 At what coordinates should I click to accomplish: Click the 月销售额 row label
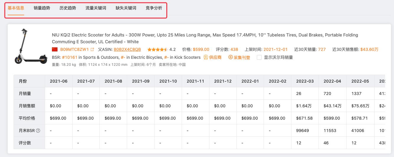[27, 106]
